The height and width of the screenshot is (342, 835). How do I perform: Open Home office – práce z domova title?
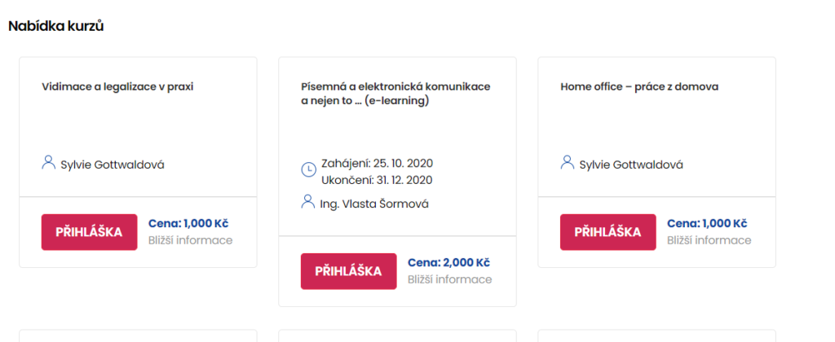639,86
